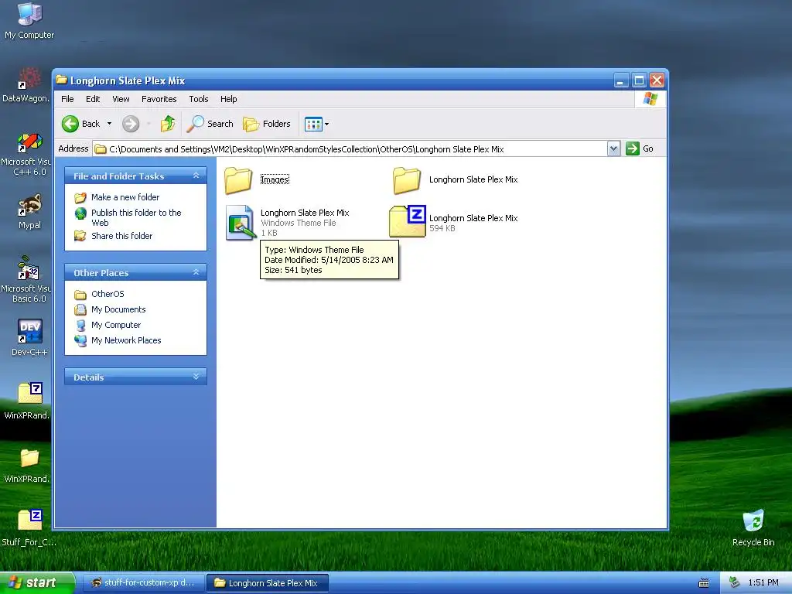Click Make a new folder link

(x=125, y=197)
